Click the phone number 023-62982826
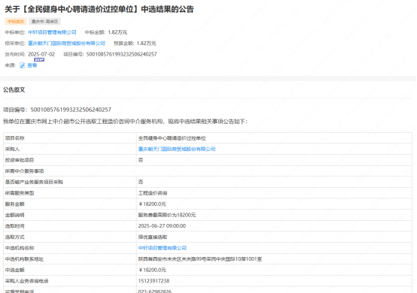 [x=155, y=291]
